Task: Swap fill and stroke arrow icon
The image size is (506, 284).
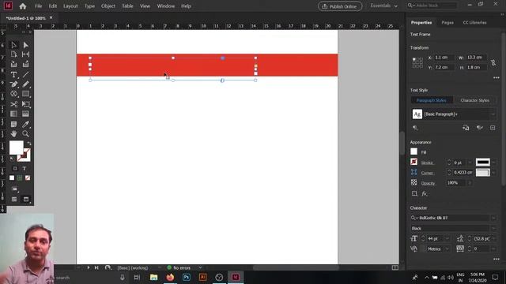Action: pos(29,144)
